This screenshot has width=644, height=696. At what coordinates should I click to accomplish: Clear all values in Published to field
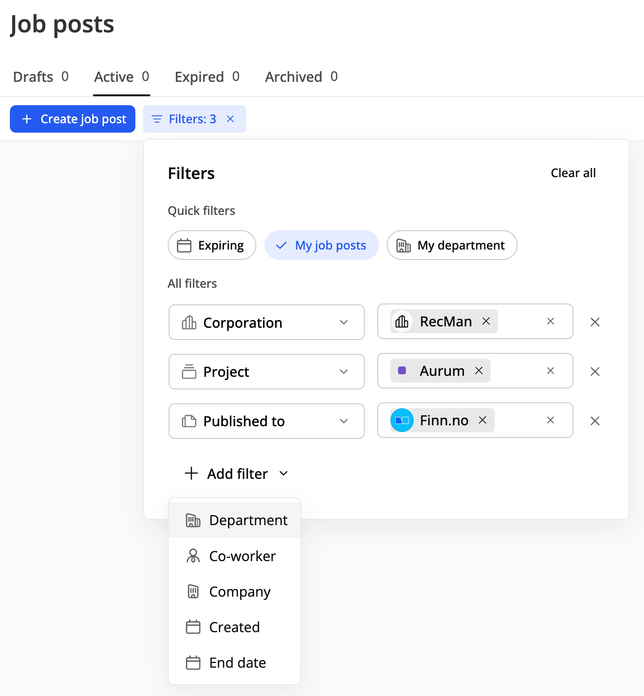click(550, 420)
